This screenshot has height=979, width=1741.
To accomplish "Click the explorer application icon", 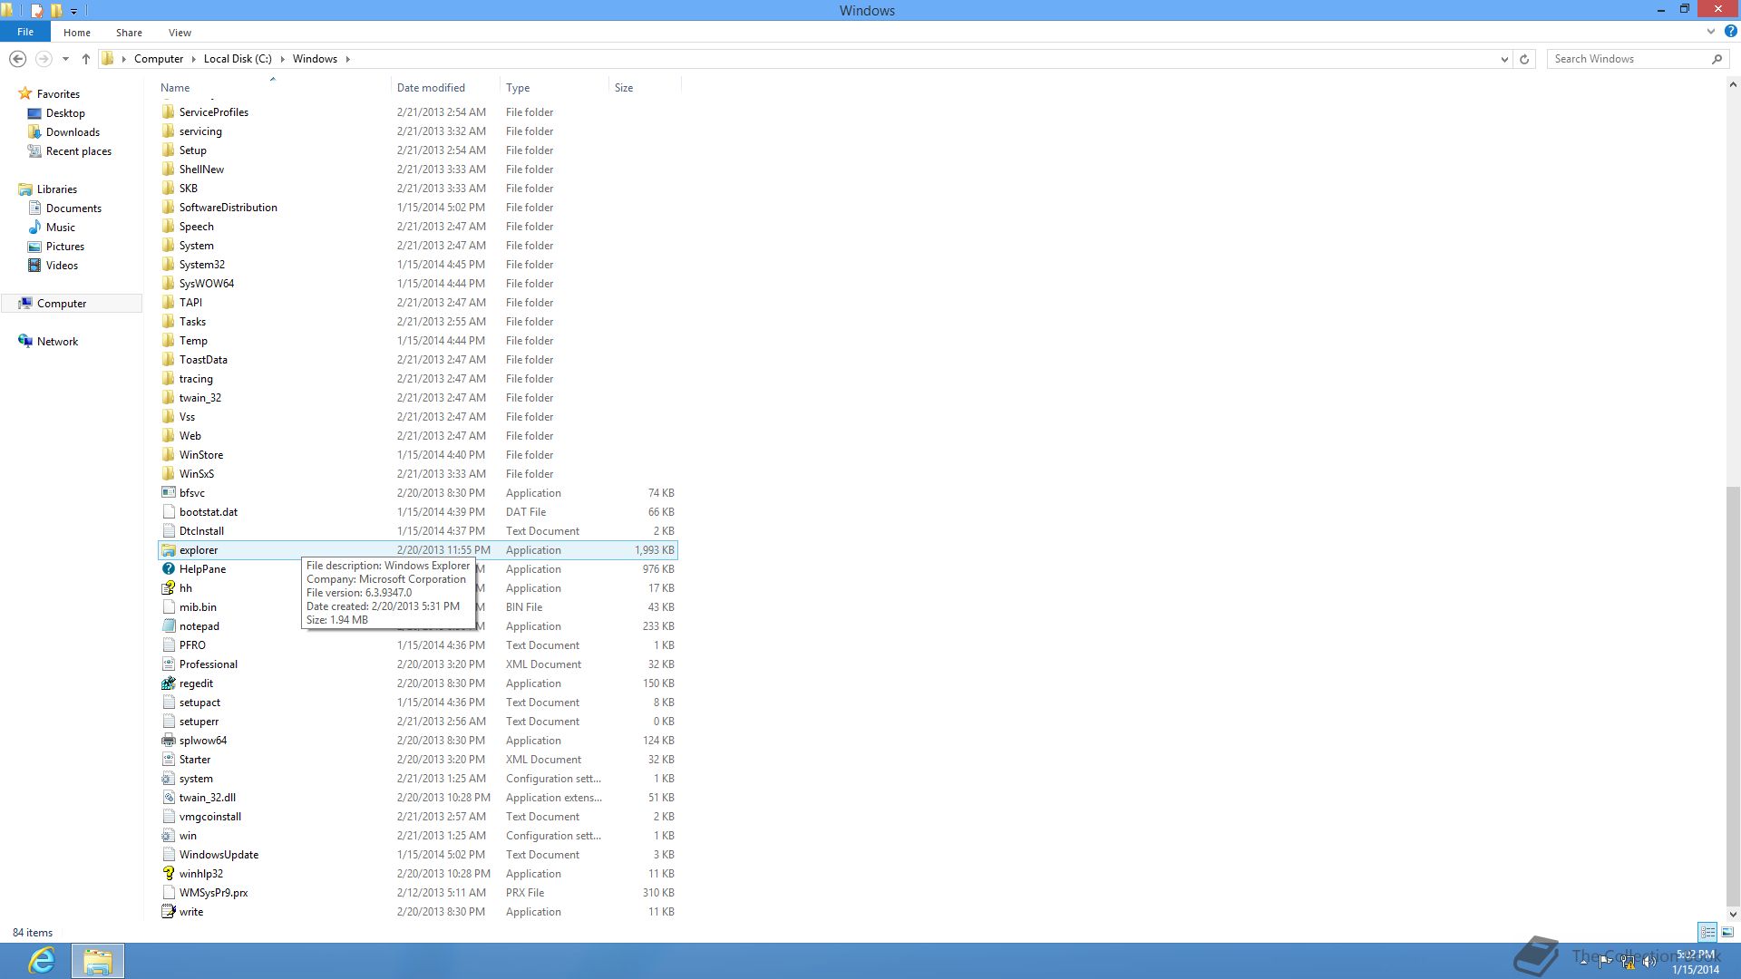I will click(169, 550).
